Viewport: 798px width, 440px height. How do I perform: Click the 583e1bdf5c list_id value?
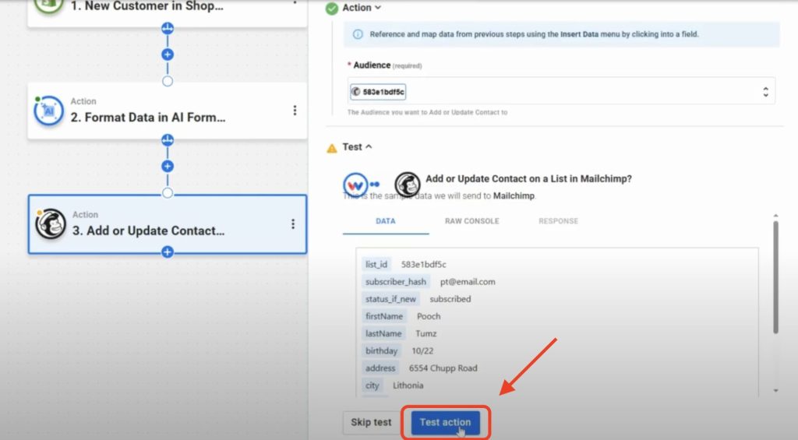click(423, 264)
